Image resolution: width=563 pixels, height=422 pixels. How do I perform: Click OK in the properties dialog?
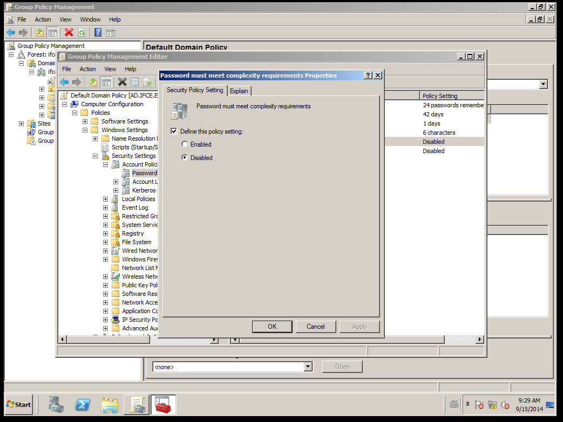tap(272, 327)
